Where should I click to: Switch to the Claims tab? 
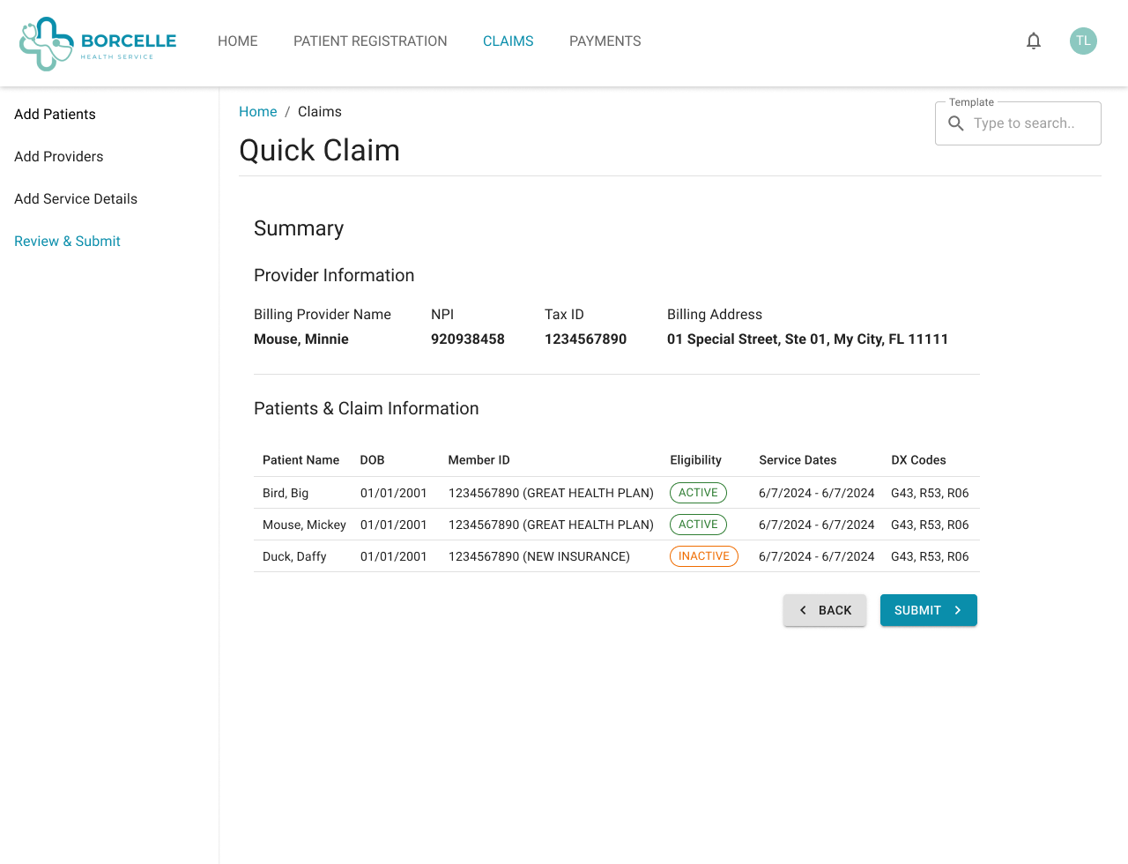point(508,41)
